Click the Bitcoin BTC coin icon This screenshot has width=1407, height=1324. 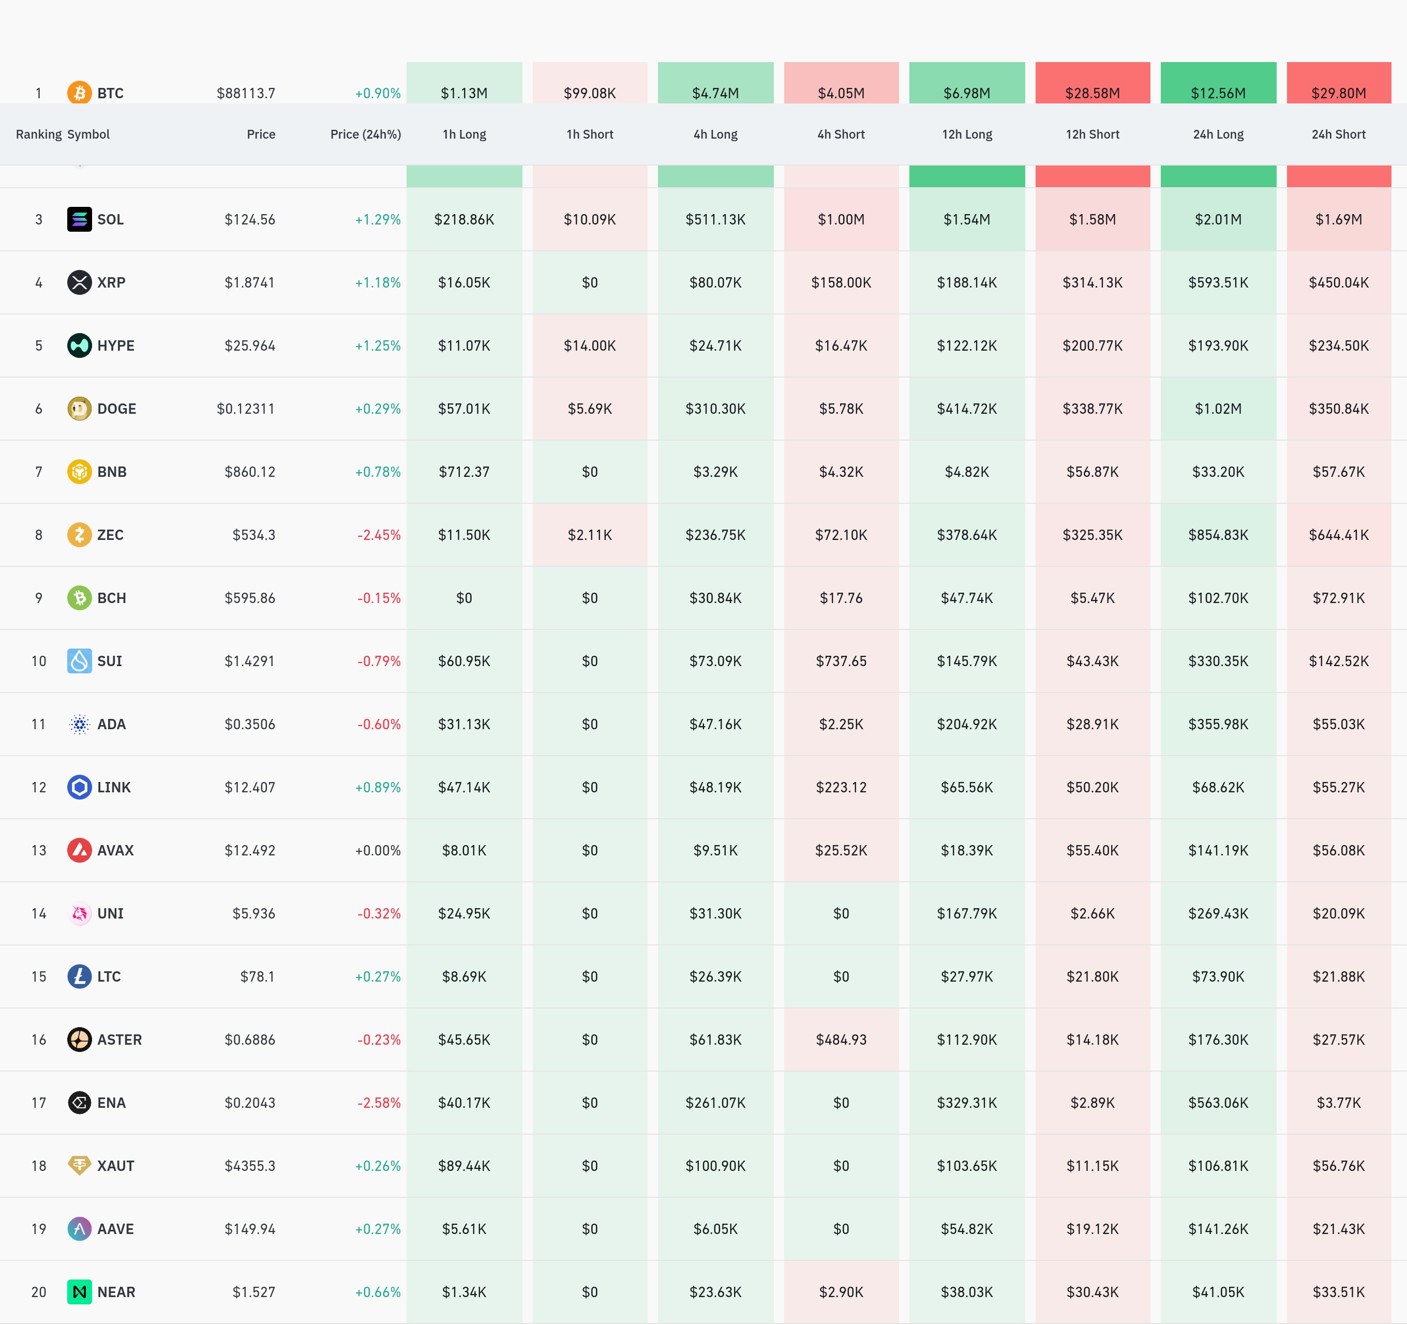pos(79,92)
